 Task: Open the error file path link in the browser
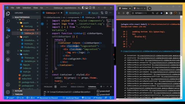150,51
